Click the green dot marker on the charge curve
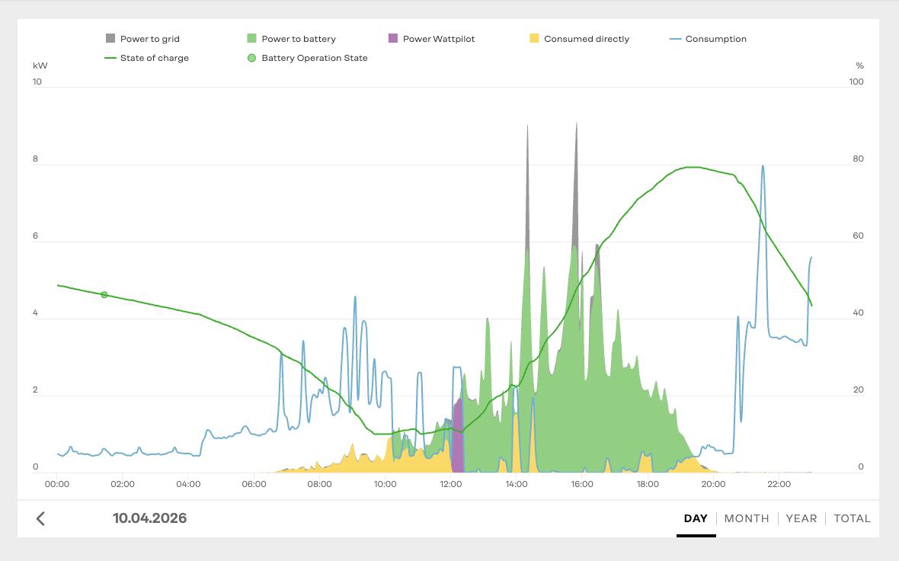 pos(103,293)
